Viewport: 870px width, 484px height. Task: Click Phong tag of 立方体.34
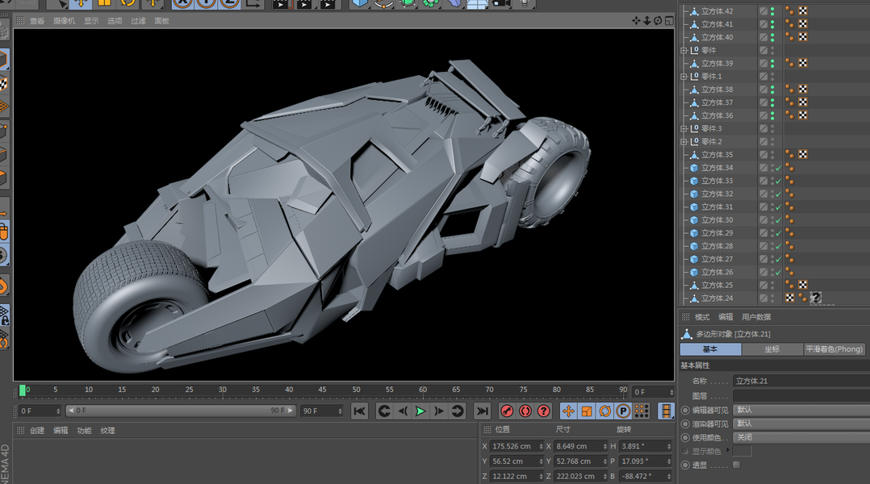(789, 168)
